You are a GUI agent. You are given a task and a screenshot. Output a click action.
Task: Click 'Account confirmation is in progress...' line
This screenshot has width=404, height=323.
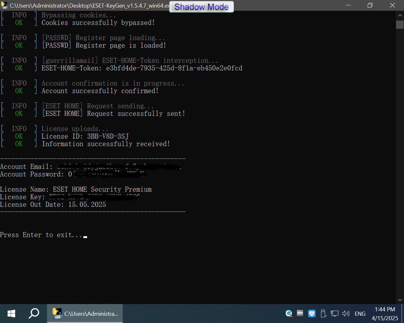tap(113, 83)
